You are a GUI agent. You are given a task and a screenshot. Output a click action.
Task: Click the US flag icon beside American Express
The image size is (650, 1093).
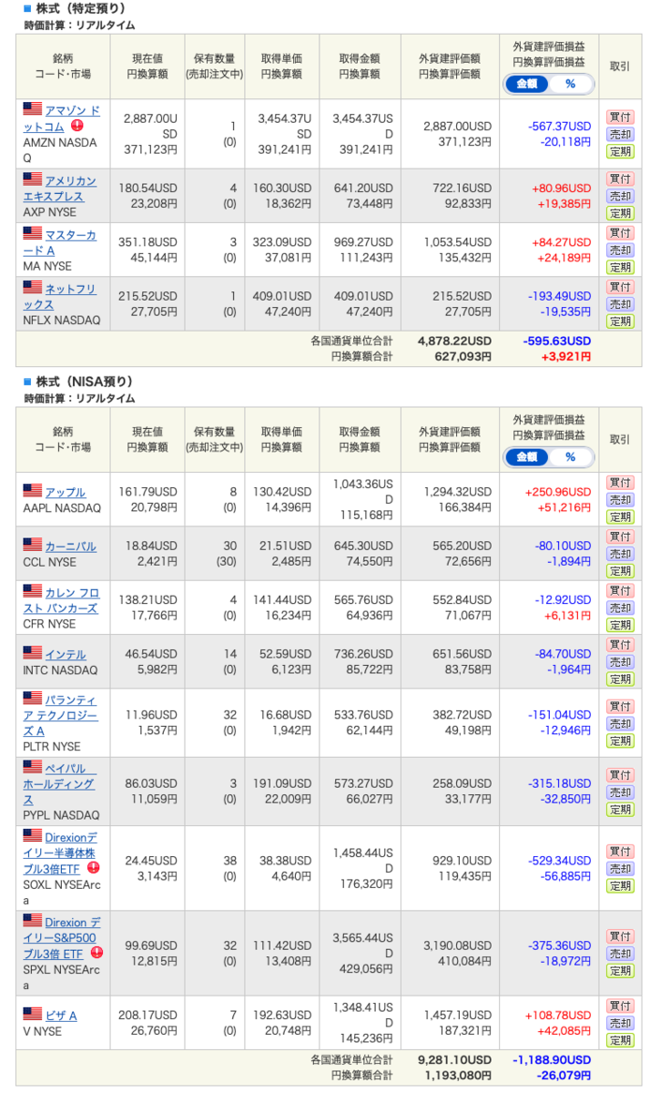pos(33,179)
